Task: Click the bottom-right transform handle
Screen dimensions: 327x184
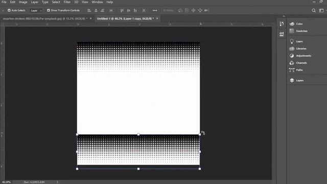Action: (x=200, y=169)
